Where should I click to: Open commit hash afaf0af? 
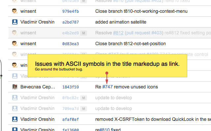point(70,120)
